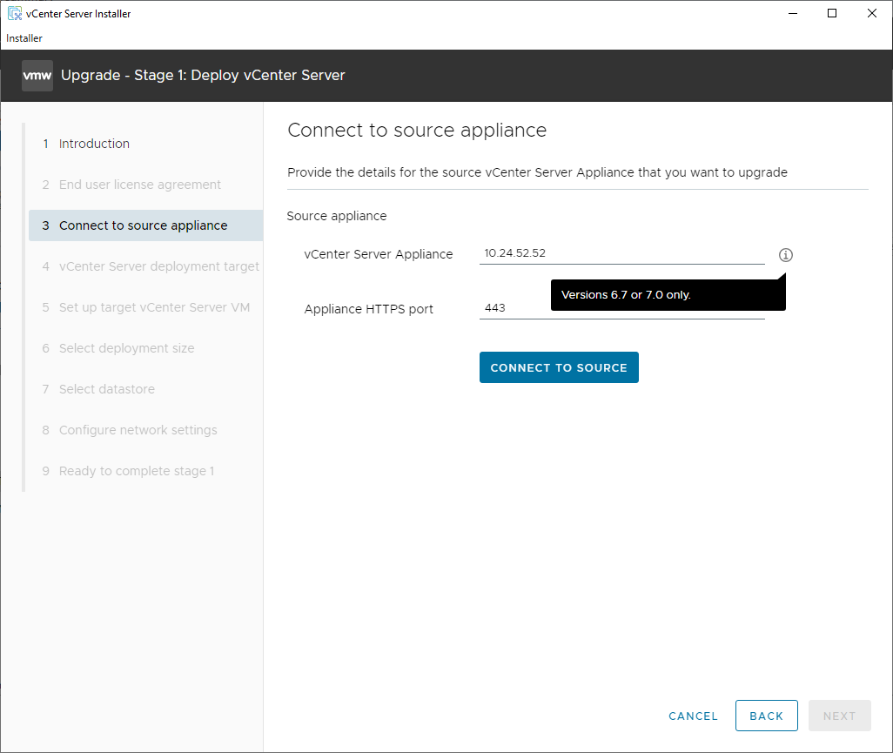Go back with the Back button
Image resolution: width=893 pixels, height=753 pixels.
766,716
